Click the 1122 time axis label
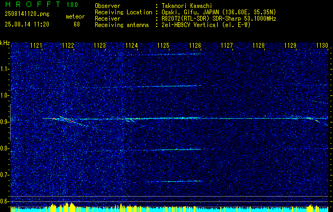Screen dimensions: 333x212 point(68,46)
